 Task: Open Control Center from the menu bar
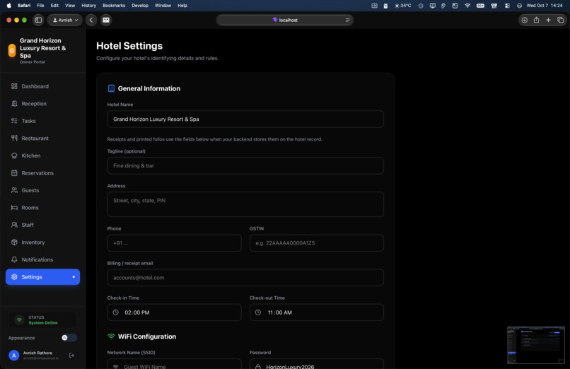tap(507, 6)
